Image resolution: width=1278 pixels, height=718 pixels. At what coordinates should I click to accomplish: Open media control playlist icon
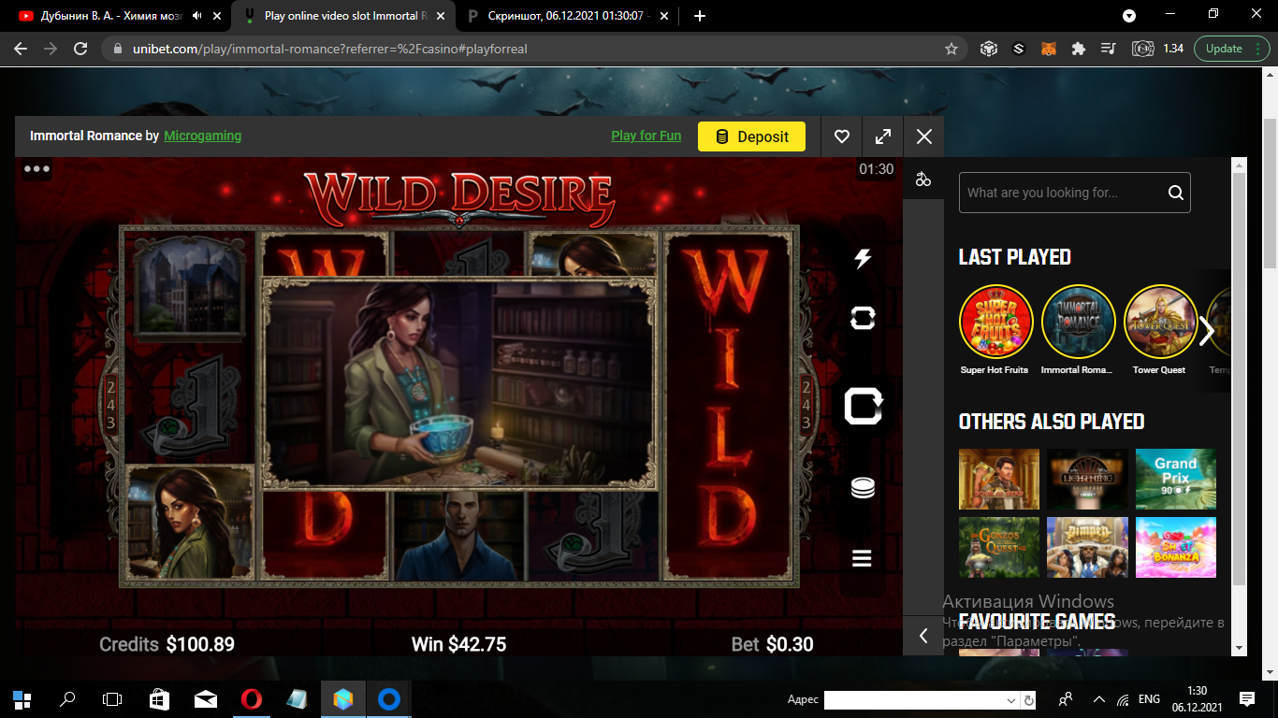tap(1109, 49)
